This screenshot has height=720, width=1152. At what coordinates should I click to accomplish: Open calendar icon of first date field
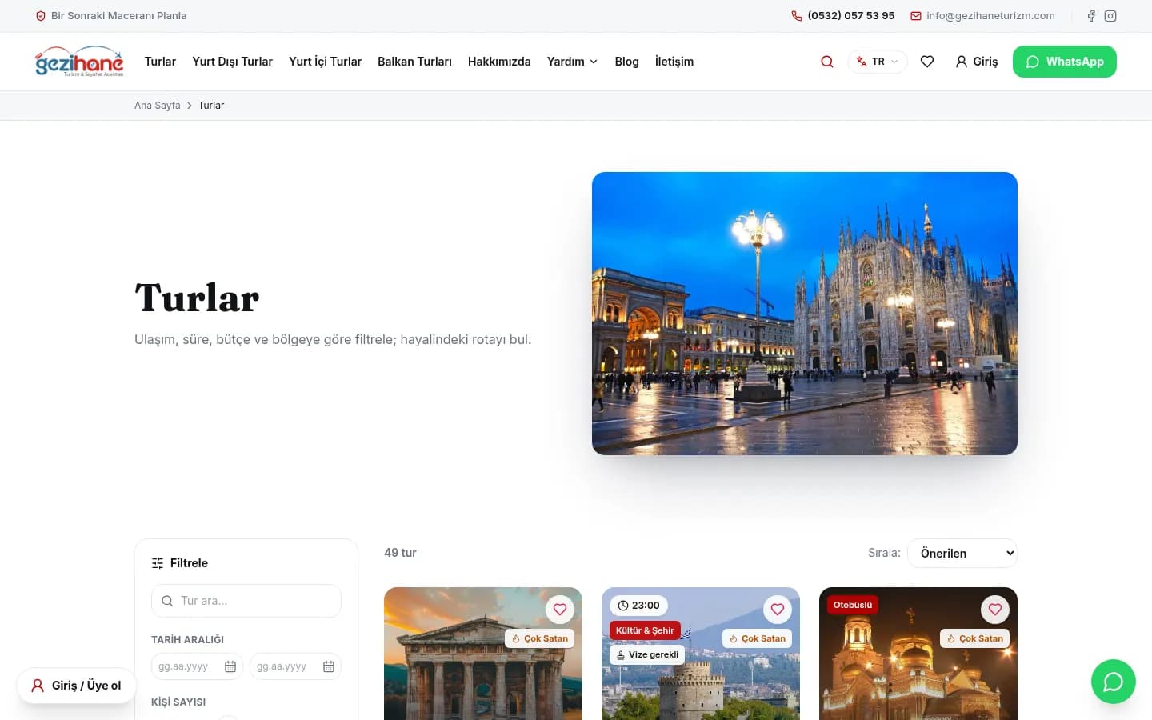click(x=230, y=666)
